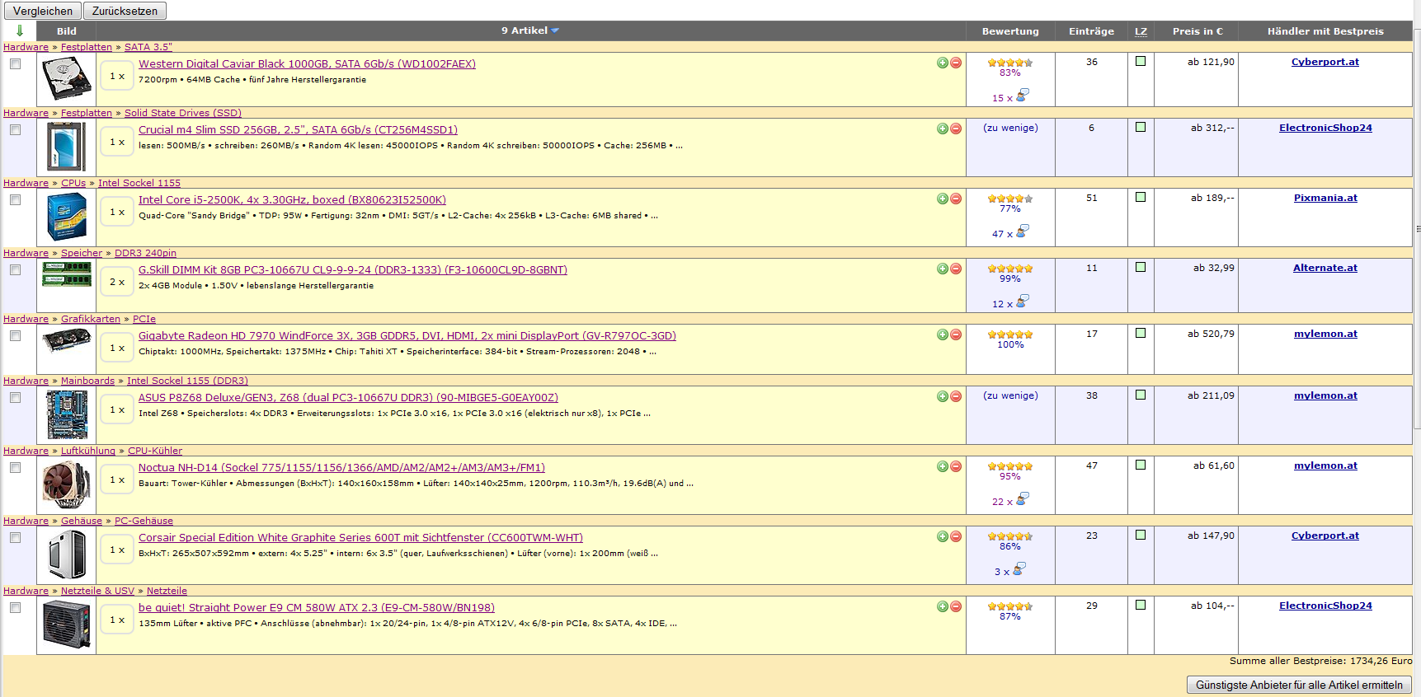
Task: Open the Gigabyte Radeon HD 7970 thumbnail
Action: [x=66, y=340]
